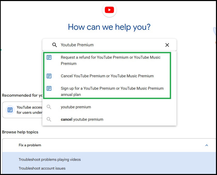
Task: Click the 'How can we help you?' heading
Action: click(x=109, y=27)
